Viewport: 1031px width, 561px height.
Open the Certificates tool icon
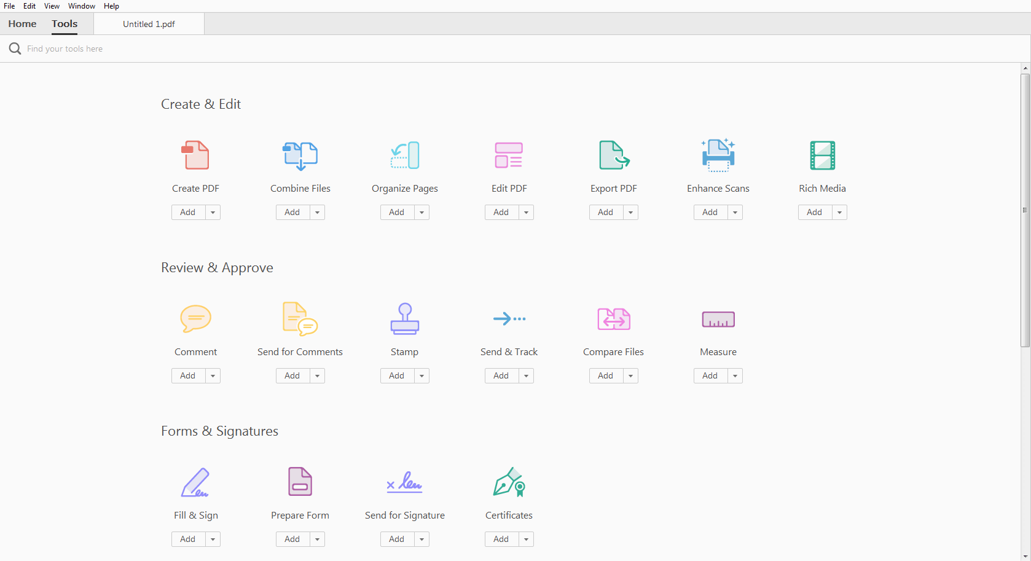[509, 482]
